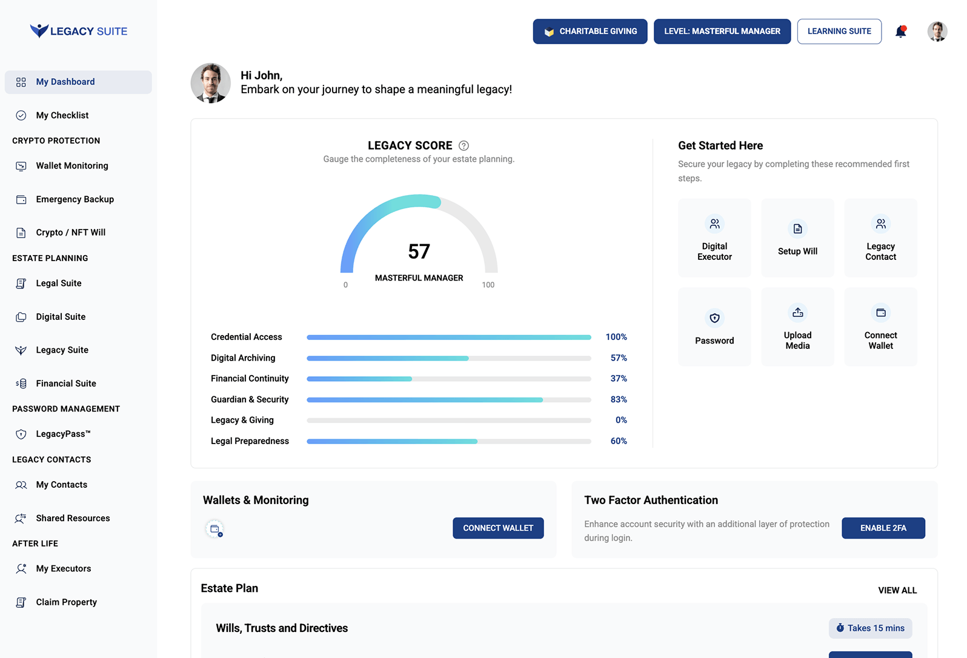Click the Digital Executor icon card
Screen dimensions: 967x658
pos(714,224)
